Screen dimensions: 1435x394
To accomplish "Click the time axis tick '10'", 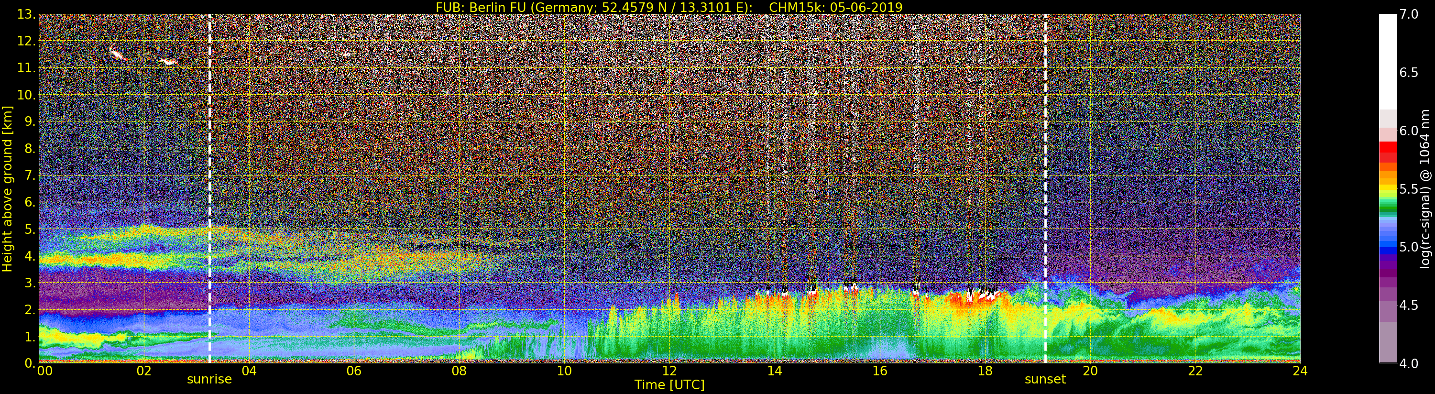I will click(x=564, y=371).
